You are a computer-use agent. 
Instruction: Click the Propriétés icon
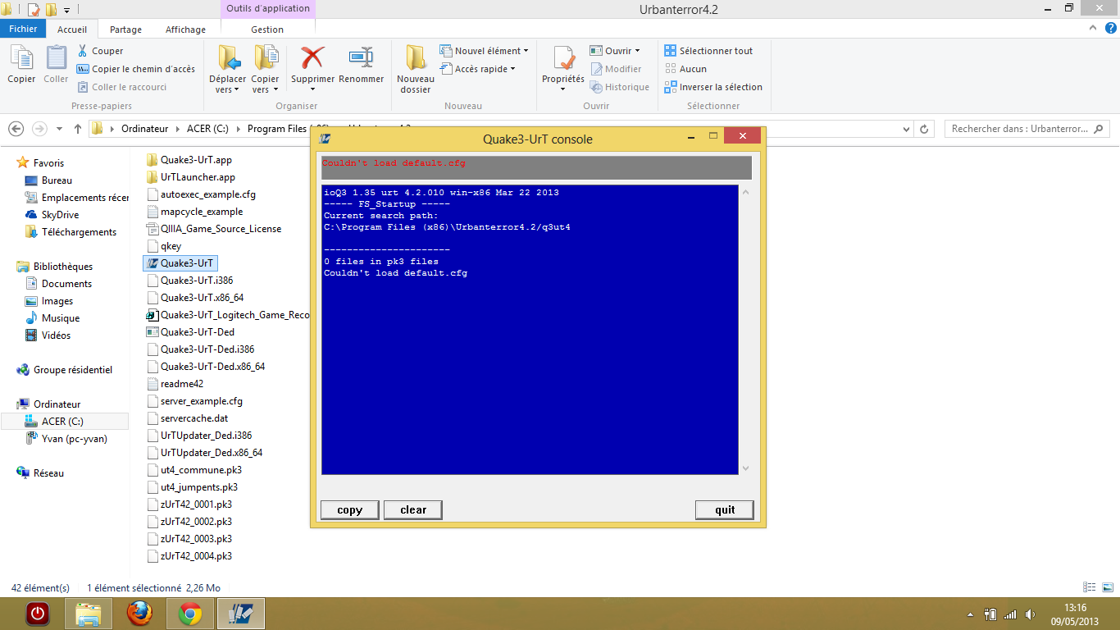point(563,69)
